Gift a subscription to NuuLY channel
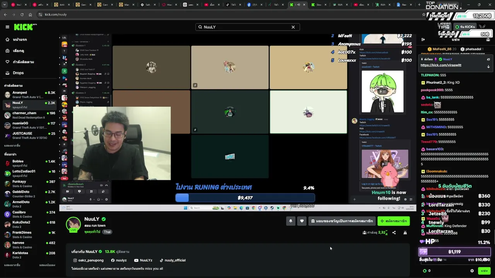This screenshot has height=278, width=495. (x=342, y=221)
